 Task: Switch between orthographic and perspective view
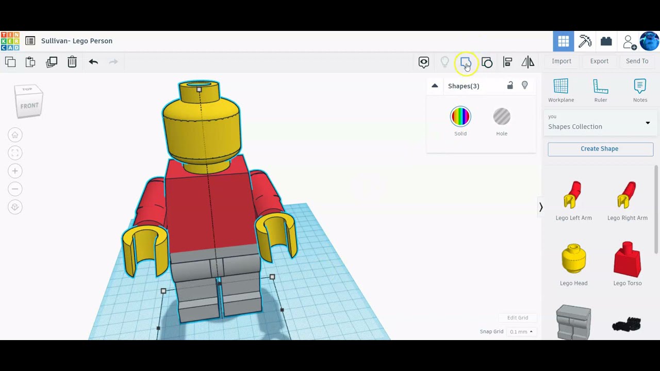tap(15, 207)
